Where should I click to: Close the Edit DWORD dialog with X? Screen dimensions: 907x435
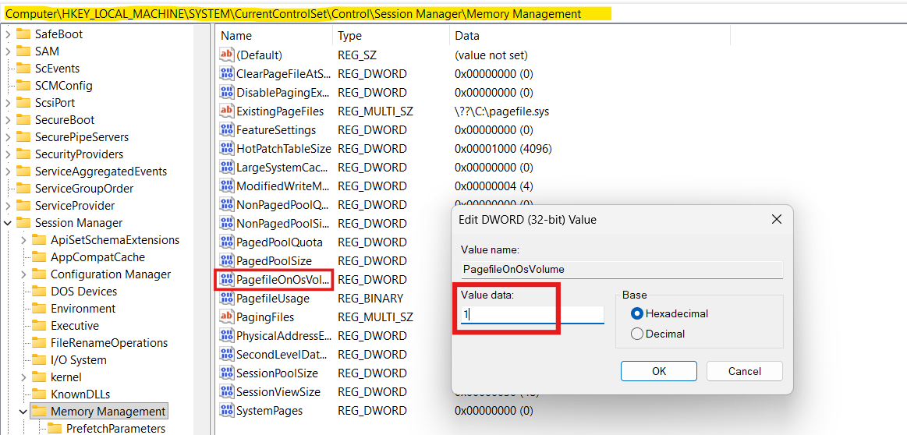coord(777,219)
